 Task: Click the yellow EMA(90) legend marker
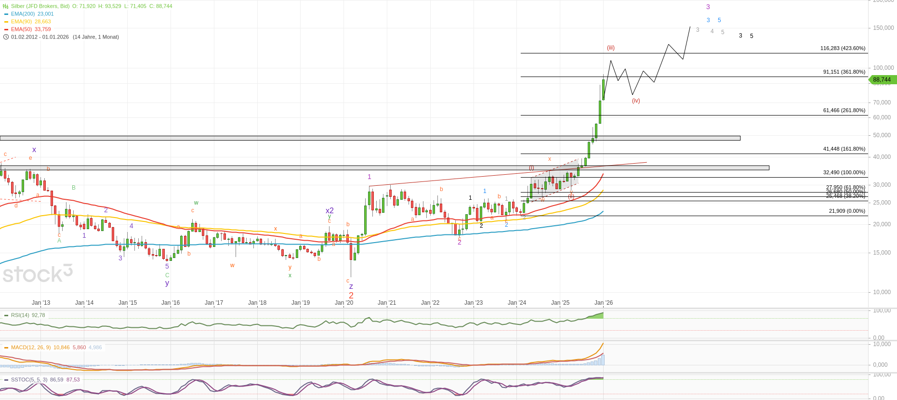click(6, 22)
